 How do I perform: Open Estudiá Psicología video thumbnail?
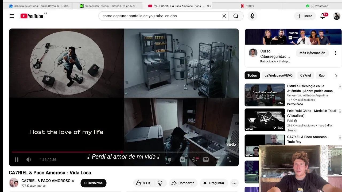[x=265, y=95]
